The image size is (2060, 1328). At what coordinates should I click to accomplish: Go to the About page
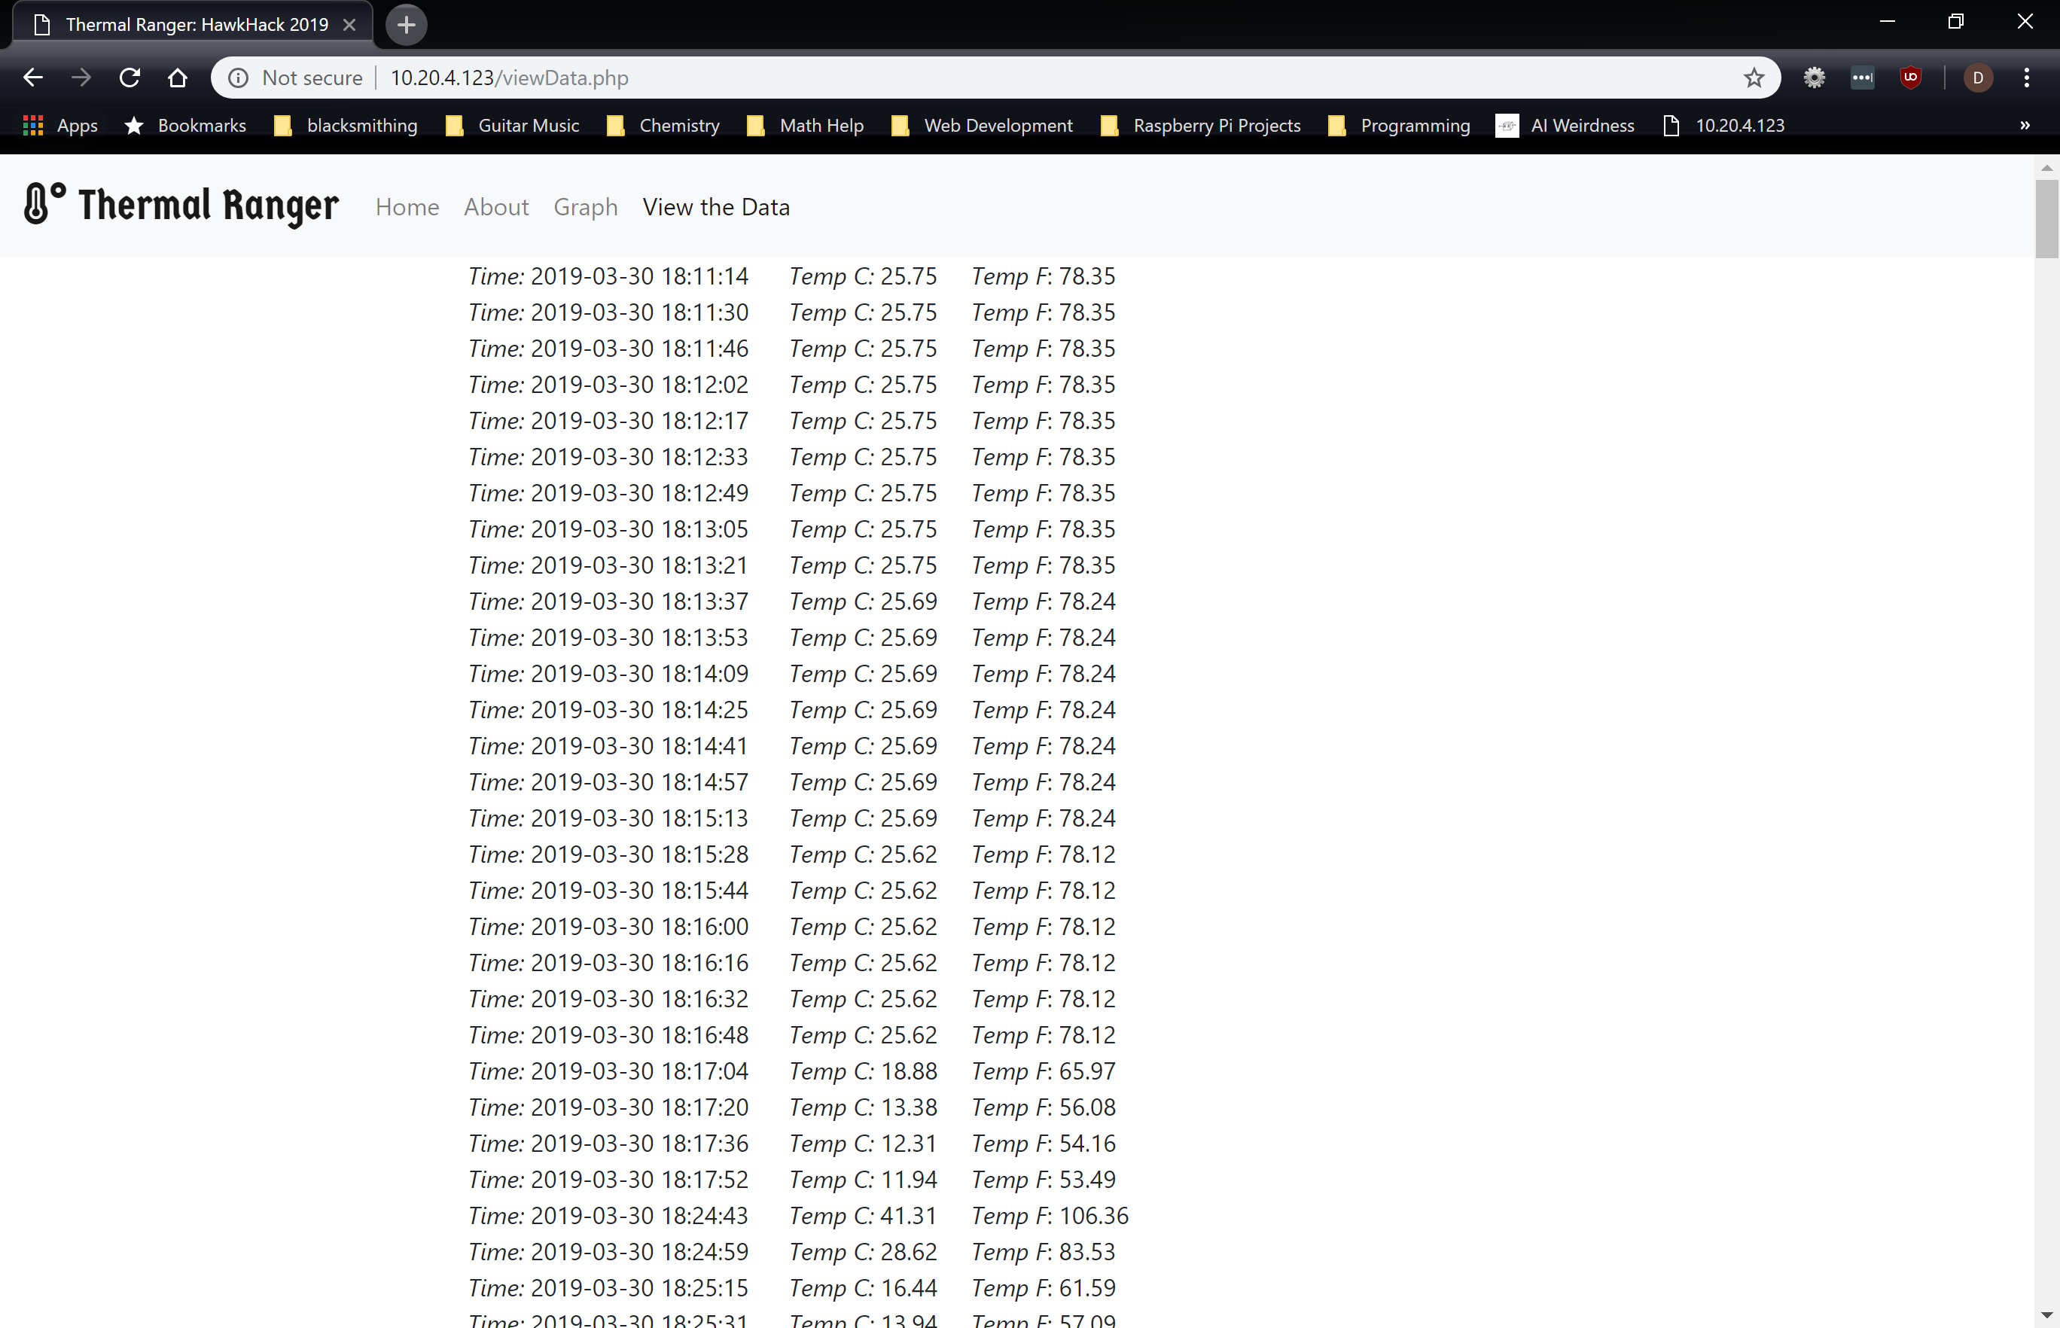click(496, 207)
